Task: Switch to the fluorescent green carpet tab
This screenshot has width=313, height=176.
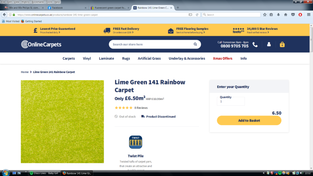Action: [110, 8]
